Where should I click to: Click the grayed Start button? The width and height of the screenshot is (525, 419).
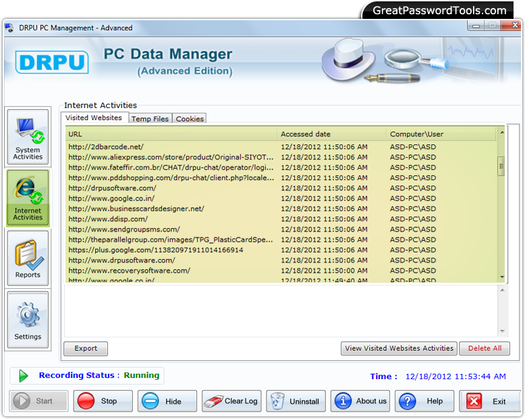click(38, 401)
